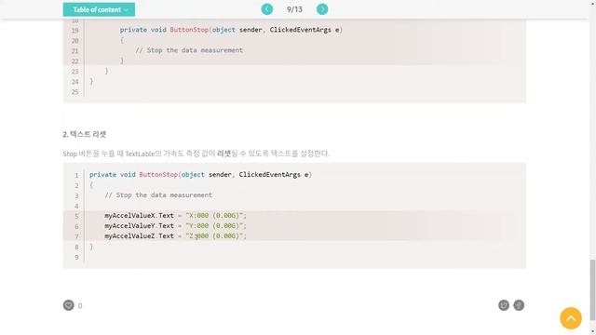The width and height of the screenshot is (596, 335).
Task: Click line number 9 in lower code block
Action: click(76, 257)
